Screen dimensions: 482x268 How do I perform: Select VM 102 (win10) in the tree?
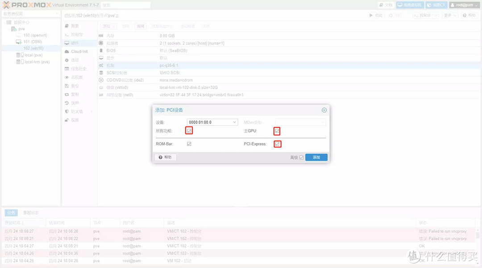coord(33,48)
